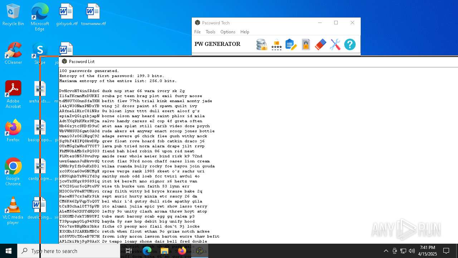Open the notification center icon
The image size is (458, 258).
point(446,251)
